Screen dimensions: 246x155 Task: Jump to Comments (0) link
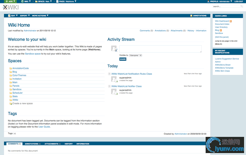pos(146,30)
